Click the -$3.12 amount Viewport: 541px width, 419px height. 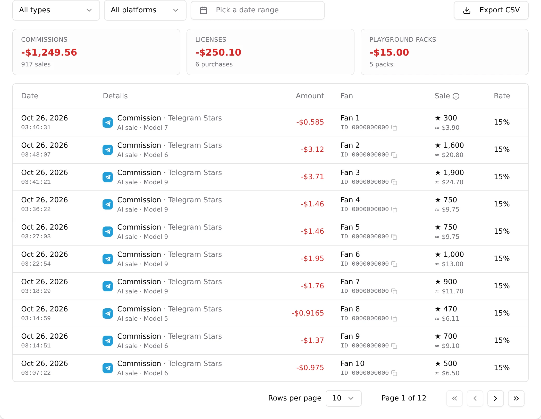pyautogui.click(x=312, y=150)
